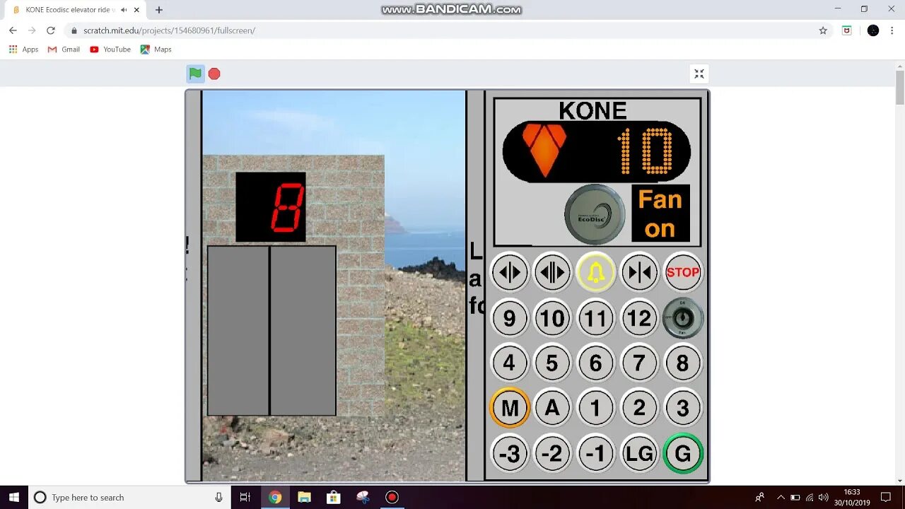Screen dimensions: 905x509
Task: Click the grey elevator doors
Action: [271, 331]
